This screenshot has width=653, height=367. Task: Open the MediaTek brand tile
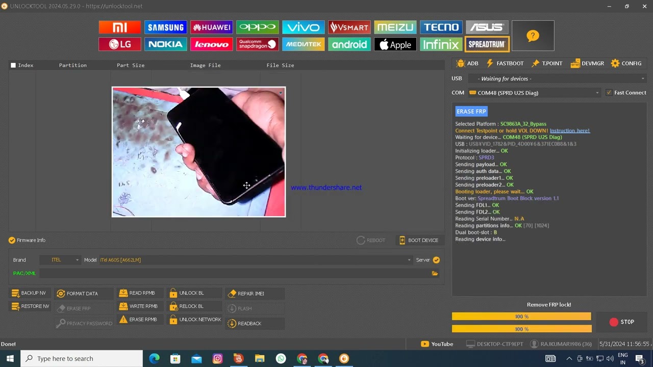pos(303,44)
